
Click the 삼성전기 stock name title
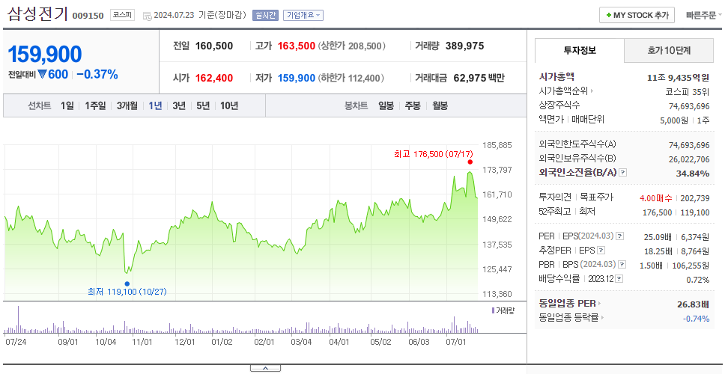point(37,14)
